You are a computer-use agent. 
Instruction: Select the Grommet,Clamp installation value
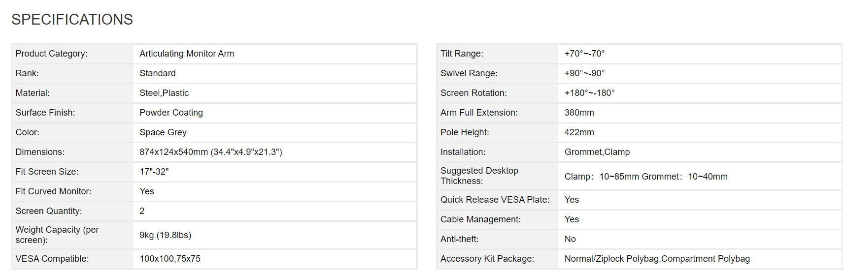click(x=597, y=152)
